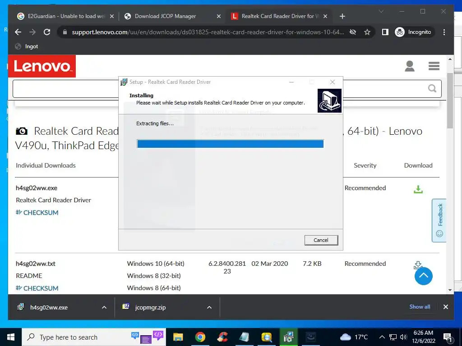The image size is (462, 346).
Task: Click the lock site-info icon
Action: (65, 32)
